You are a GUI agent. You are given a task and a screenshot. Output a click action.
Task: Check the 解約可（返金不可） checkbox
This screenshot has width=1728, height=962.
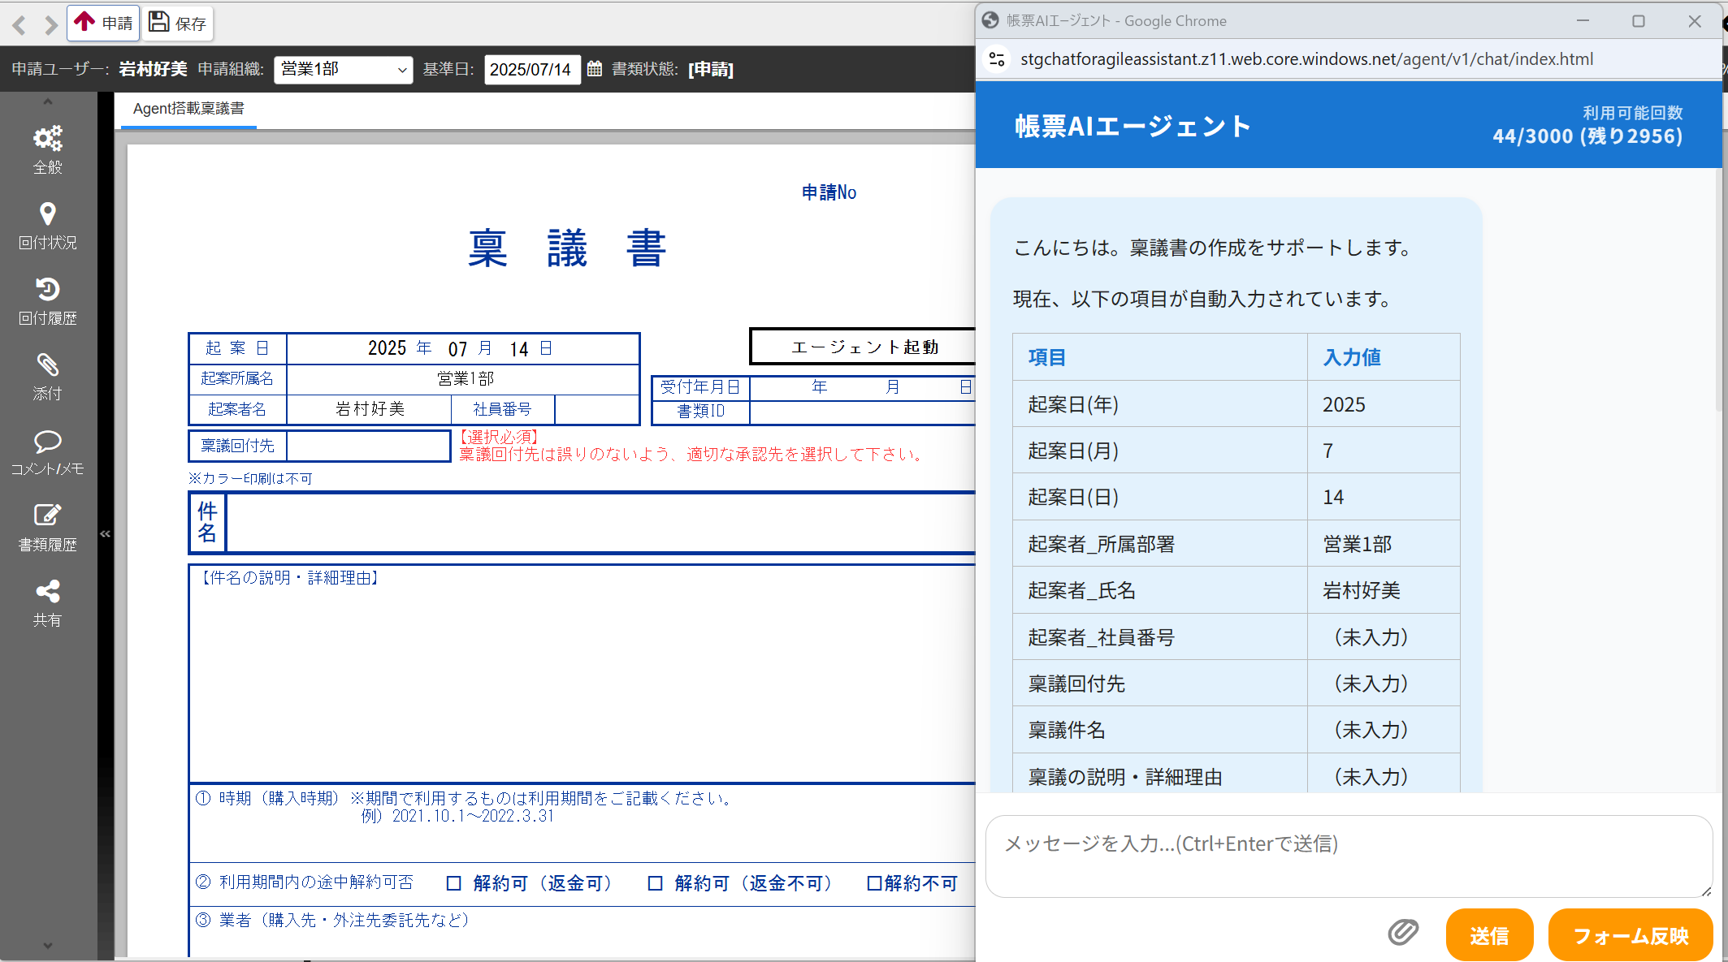tap(655, 883)
